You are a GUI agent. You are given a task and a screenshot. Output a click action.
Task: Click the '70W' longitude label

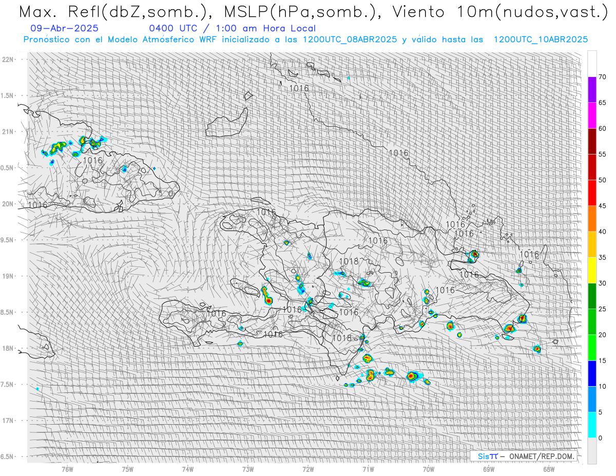pyautogui.click(x=428, y=469)
